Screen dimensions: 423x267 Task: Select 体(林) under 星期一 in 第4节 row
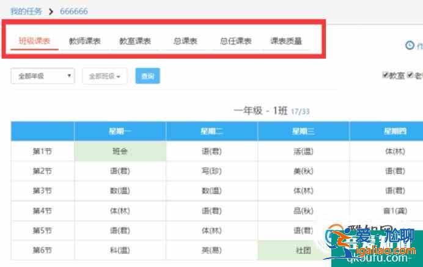[x=120, y=211]
